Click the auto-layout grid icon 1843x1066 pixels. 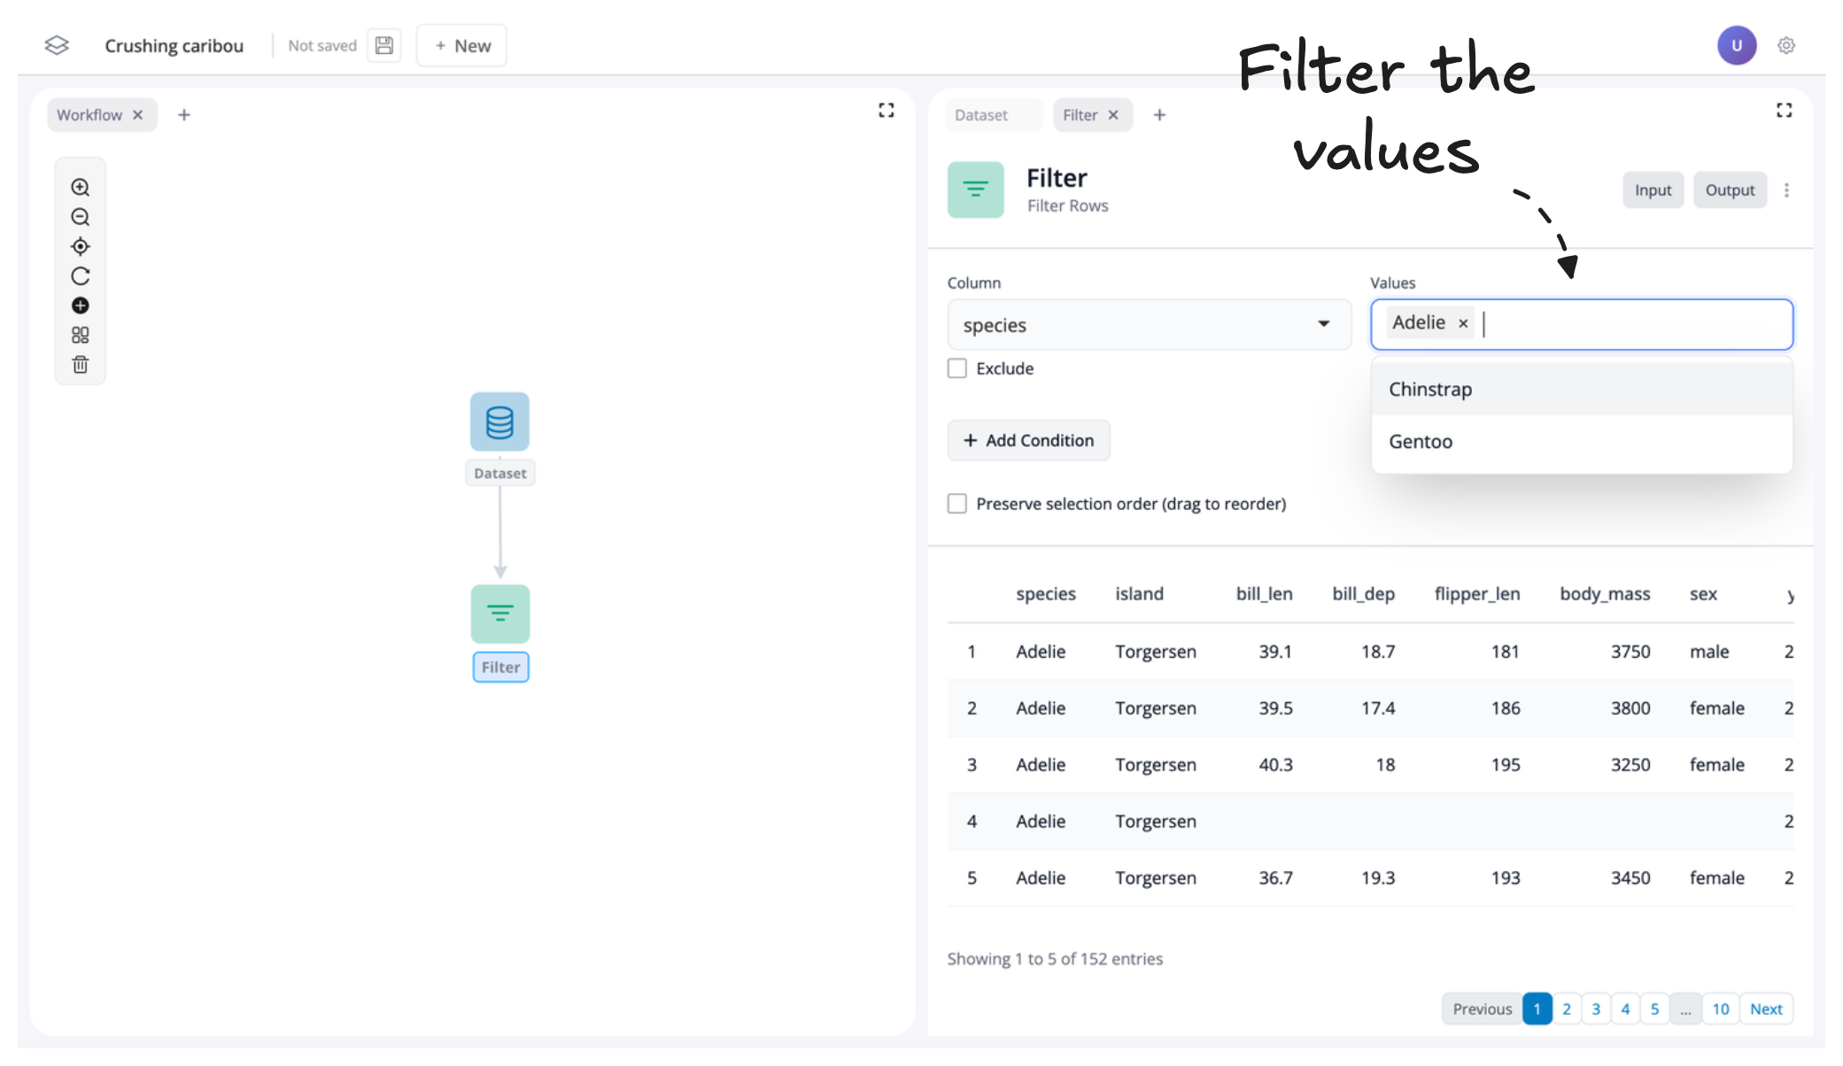[81, 336]
